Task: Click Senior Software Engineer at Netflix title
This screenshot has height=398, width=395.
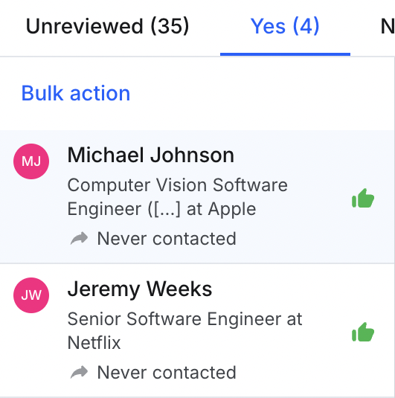Action: (x=184, y=331)
